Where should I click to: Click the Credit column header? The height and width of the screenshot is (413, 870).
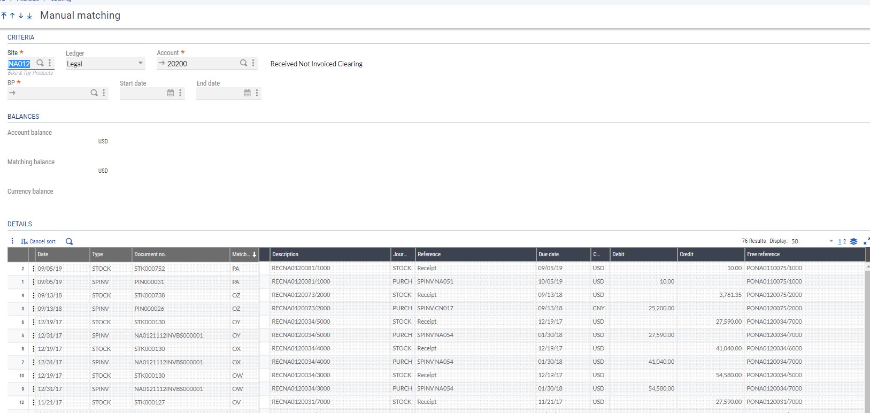tap(710, 255)
